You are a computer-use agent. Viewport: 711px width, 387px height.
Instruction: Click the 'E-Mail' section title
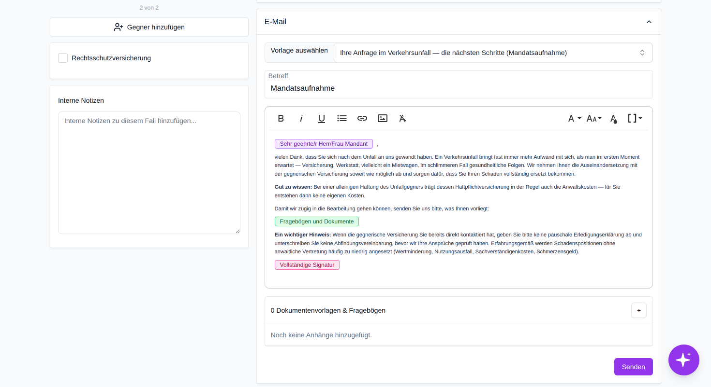click(x=275, y=22)
